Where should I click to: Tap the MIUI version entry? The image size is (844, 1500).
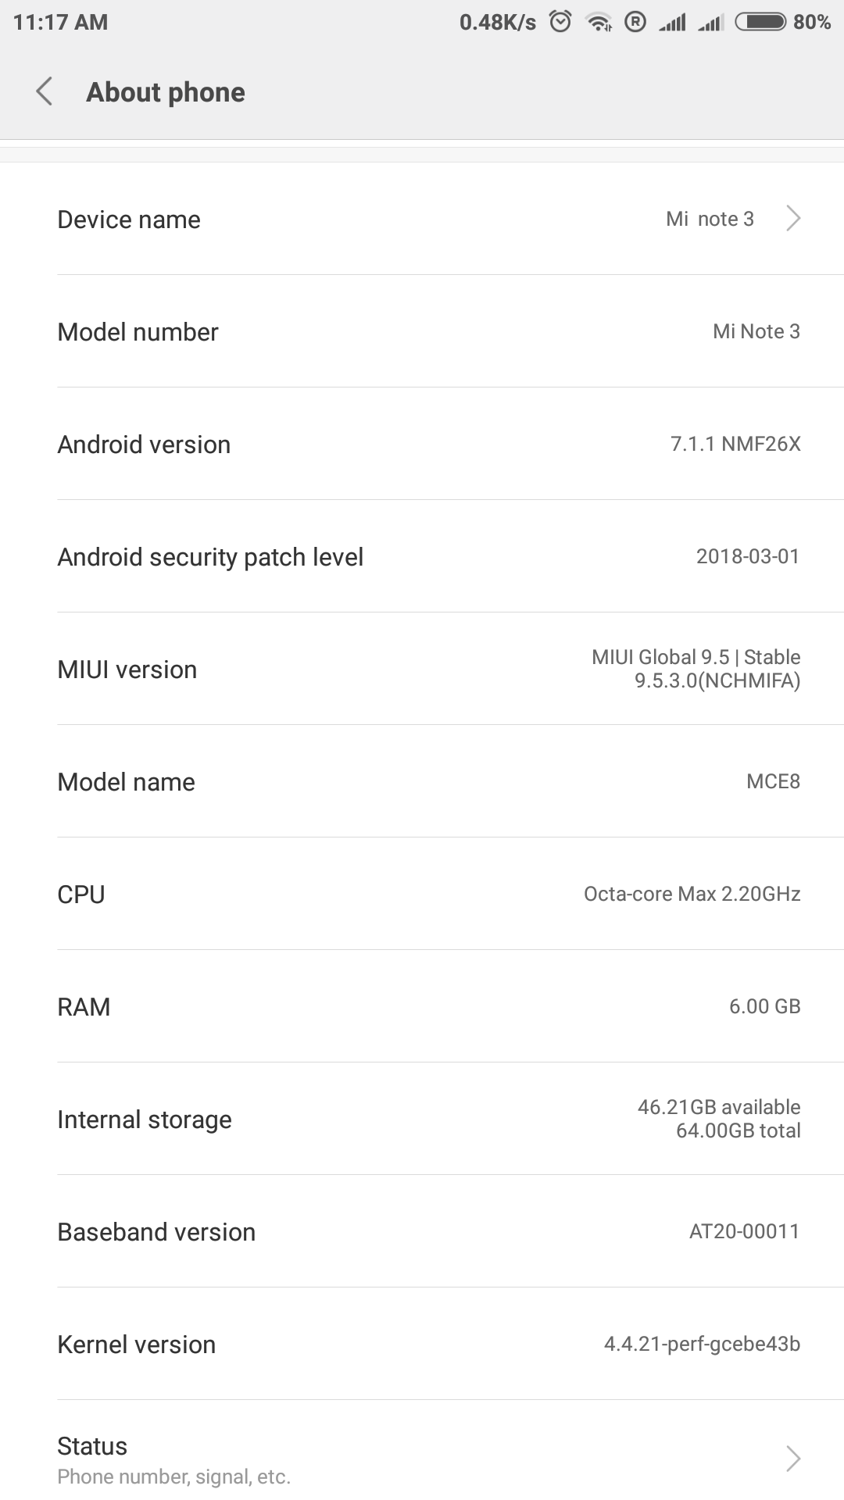(x=422, y=670)
